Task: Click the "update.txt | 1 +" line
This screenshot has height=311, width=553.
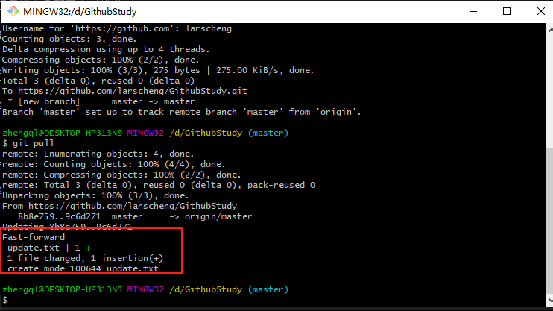Action: (49, 248)
